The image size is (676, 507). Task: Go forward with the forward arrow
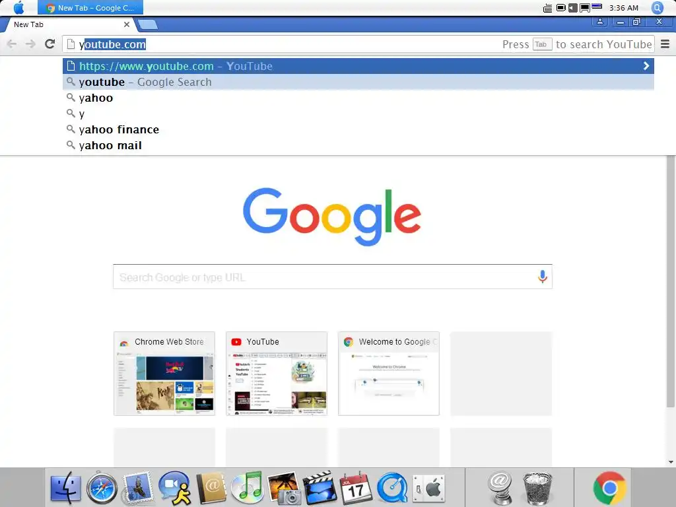(x=30, y=44)
